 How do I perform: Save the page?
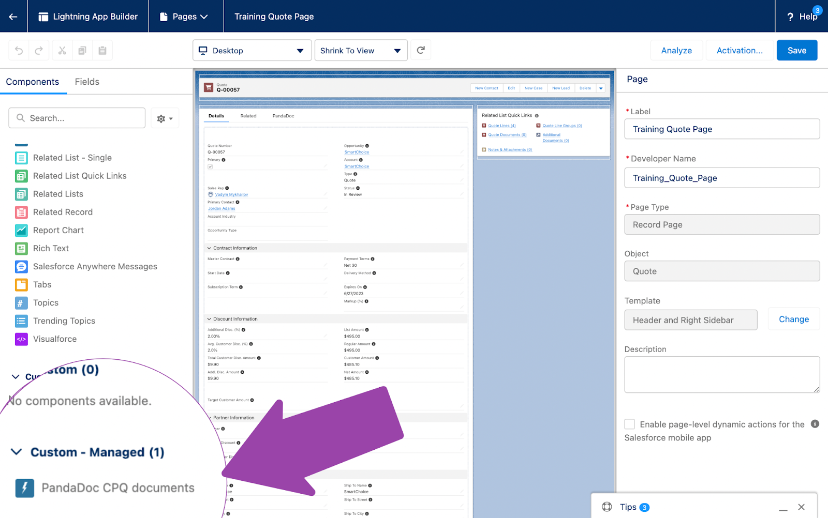[x=797, y=50]
